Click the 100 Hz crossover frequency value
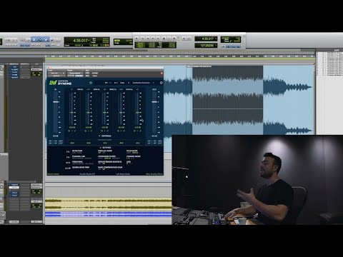343x257 pixels. point(80,89)
